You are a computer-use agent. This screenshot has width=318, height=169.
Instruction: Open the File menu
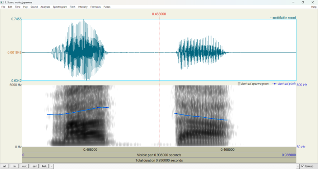click(3, 7)
